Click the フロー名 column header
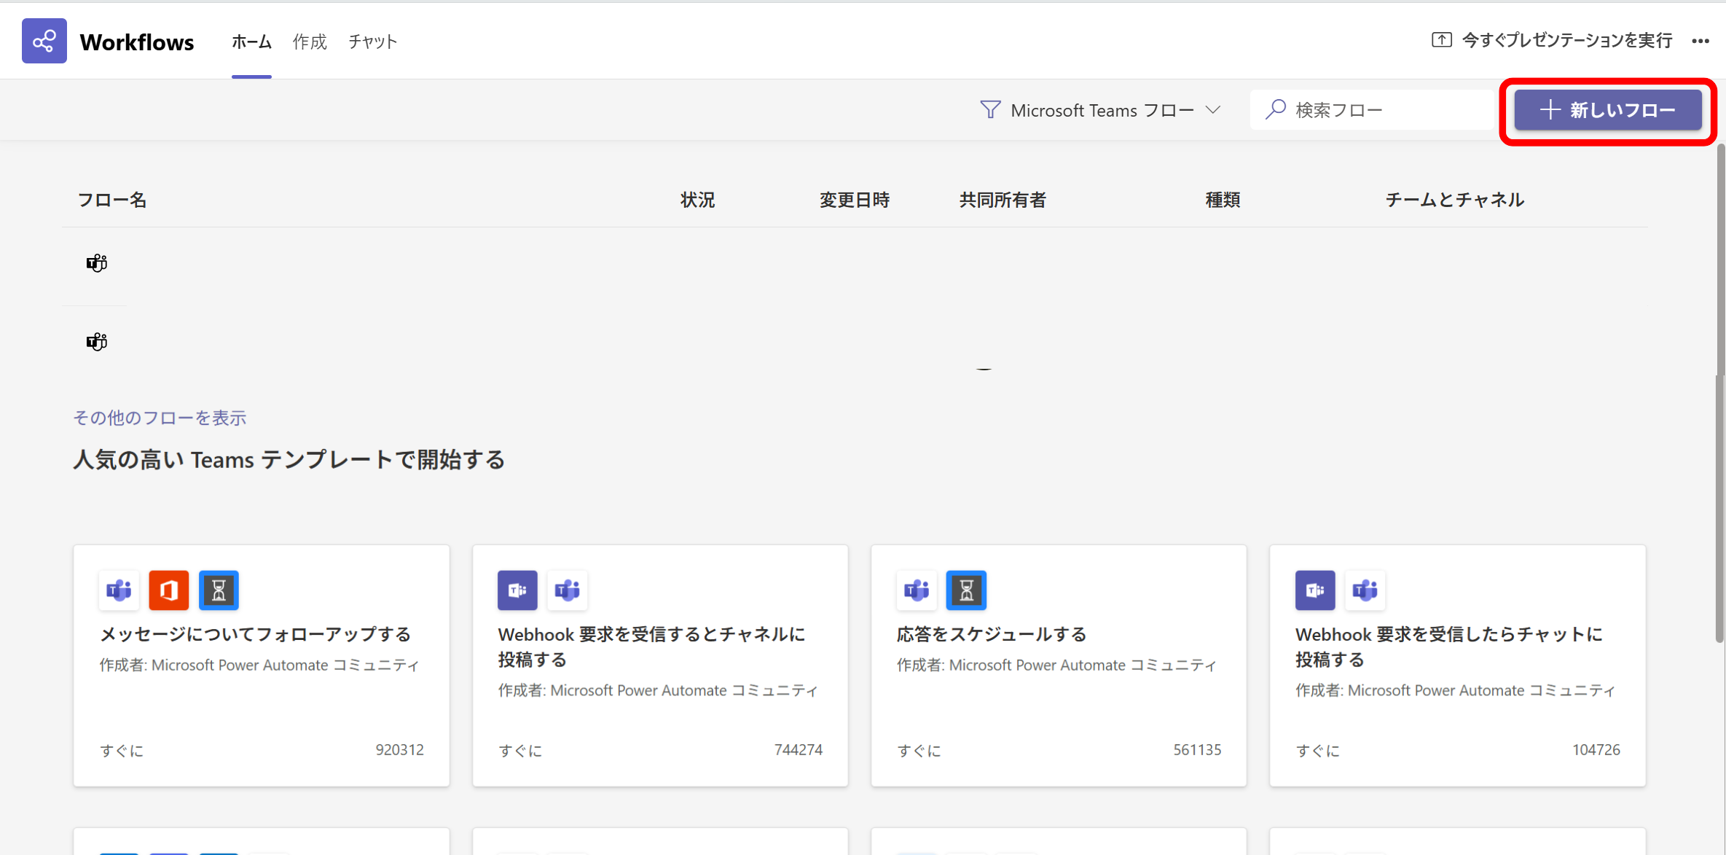 click(x=112, y=200)
